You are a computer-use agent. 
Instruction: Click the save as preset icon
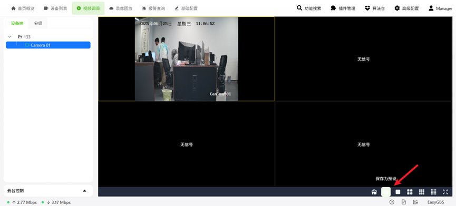pyautogui.click(x=386, y=192)
